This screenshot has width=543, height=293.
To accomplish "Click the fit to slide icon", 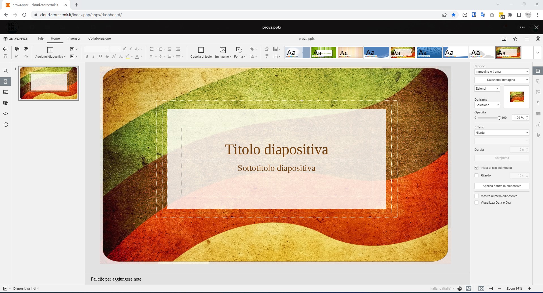I will point(481,288).
